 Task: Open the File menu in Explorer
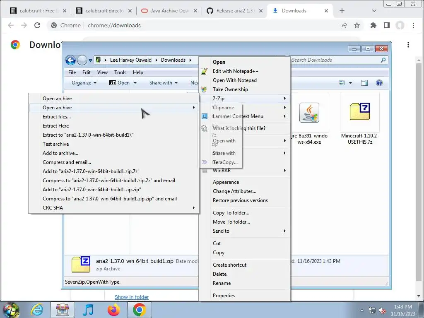[x=72, y=72]
